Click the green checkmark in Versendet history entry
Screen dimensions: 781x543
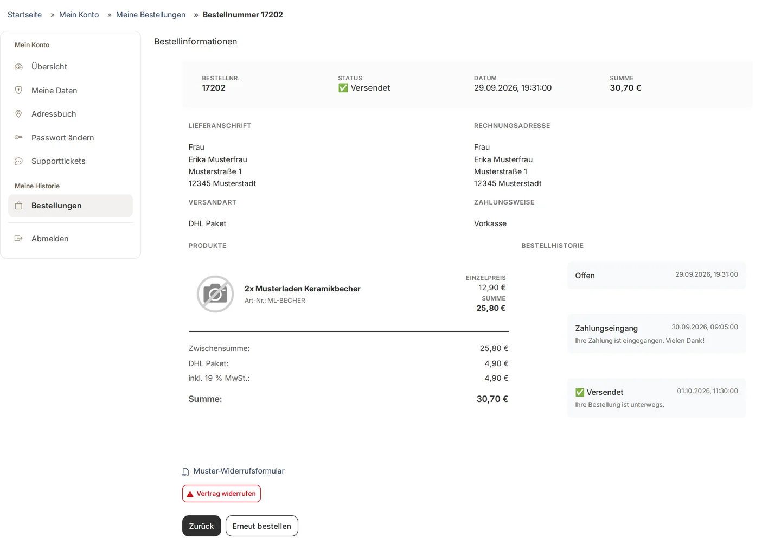[580, 392]
